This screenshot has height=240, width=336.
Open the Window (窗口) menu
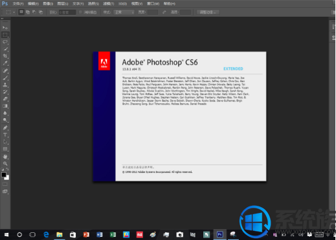click(x=153, y=4)
